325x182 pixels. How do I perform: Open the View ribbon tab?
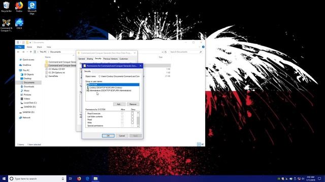49,47
